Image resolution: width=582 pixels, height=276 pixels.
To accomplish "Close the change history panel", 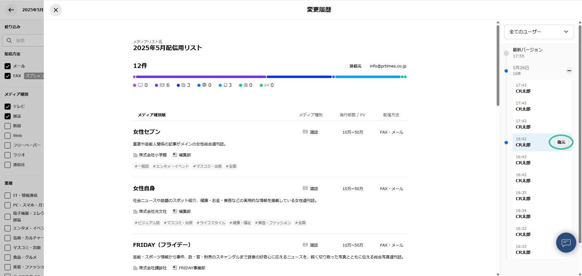I will click(56, 10).
